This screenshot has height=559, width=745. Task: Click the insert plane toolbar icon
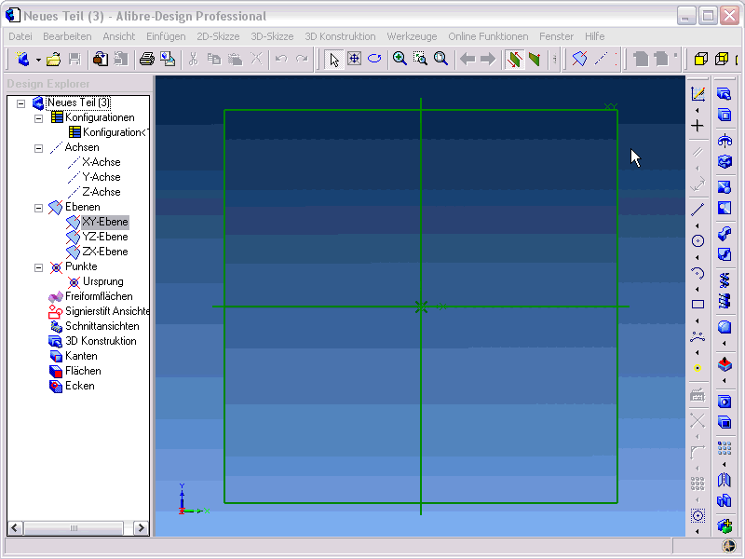point(579,59)
